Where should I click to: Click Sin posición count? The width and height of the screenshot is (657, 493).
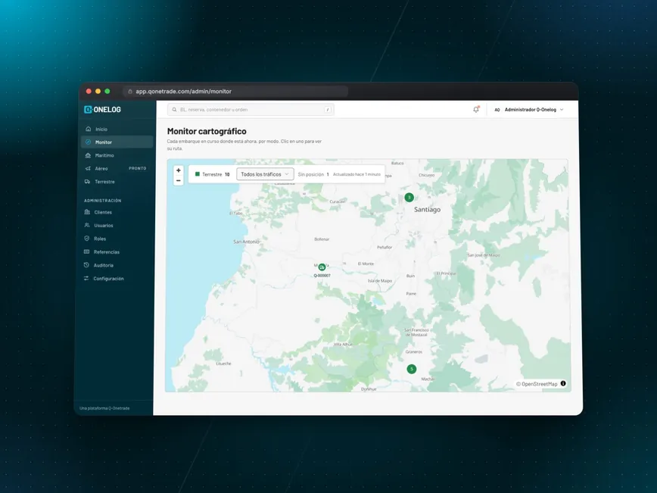pos(313,174)
